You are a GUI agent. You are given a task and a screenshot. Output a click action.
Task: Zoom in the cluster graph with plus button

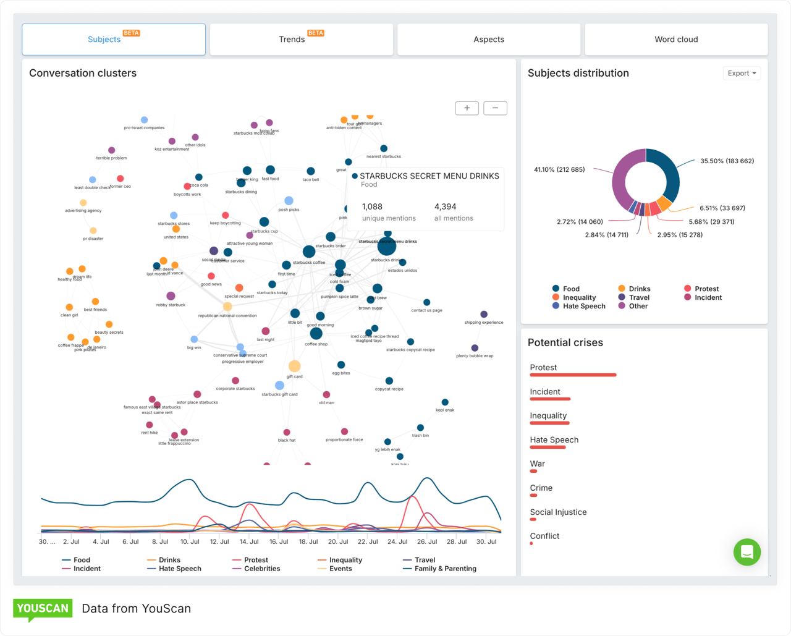[467, 108]
